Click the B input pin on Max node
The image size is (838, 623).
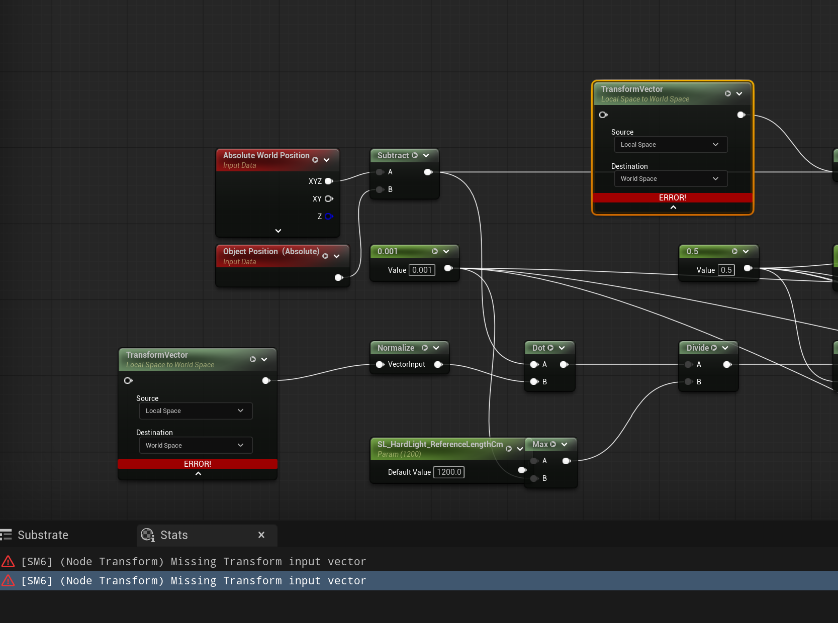point(534,478)
